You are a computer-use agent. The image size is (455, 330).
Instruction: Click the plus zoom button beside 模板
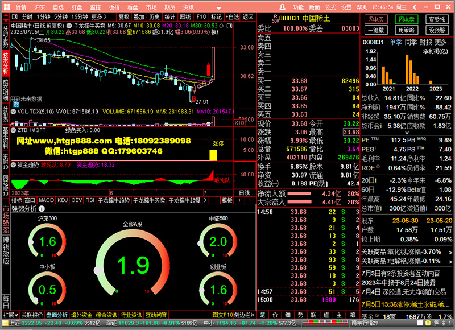[239, 200]
